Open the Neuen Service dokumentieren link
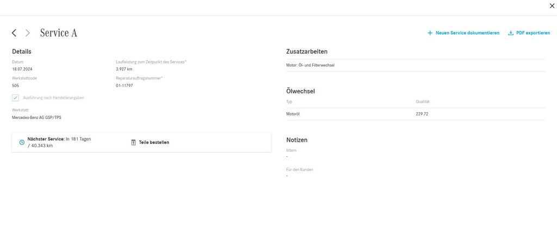The image size is (557, 235). [467, 33]
